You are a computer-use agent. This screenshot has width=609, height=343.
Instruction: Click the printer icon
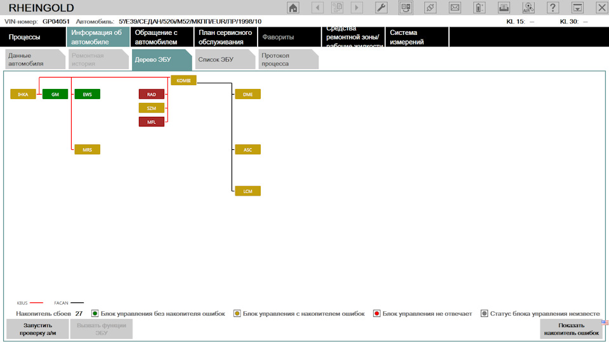pyautogui.click(x=504, y=8)
